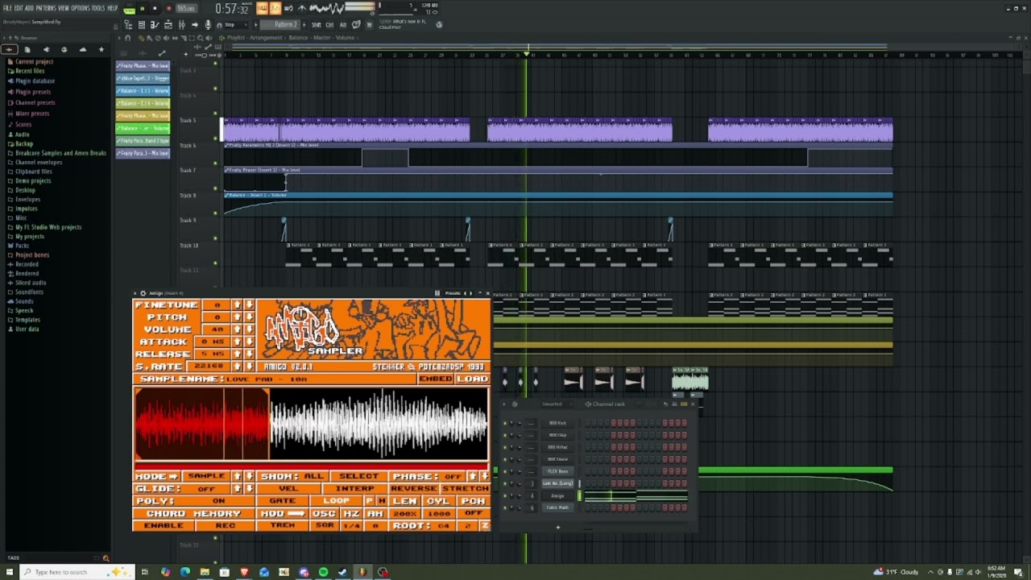1031x580 pixels.
Task: Expand the Templates folder in browser
Action: pyautogui.click(x=27, y=320)
